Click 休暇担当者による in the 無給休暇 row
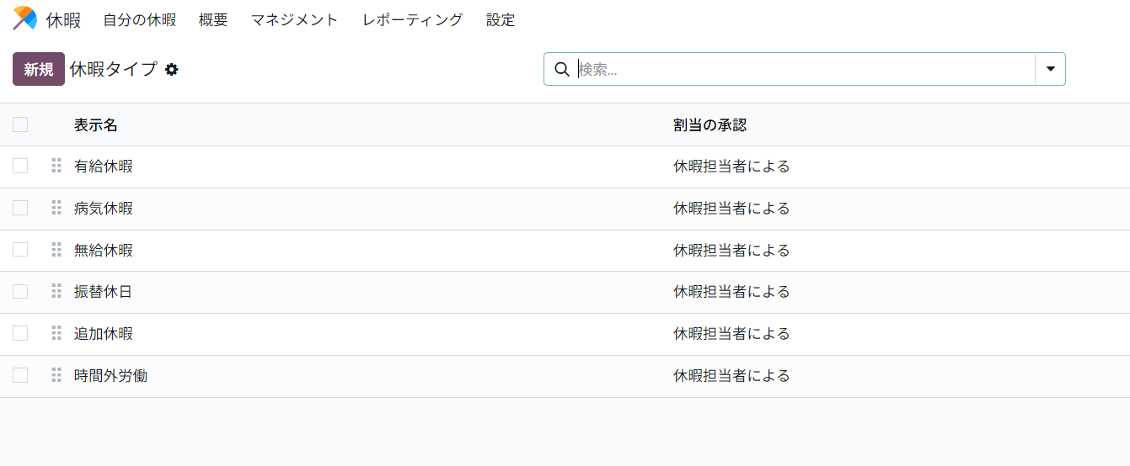Viewport: 1130px width, 466px height. click(x=731, y=251)
